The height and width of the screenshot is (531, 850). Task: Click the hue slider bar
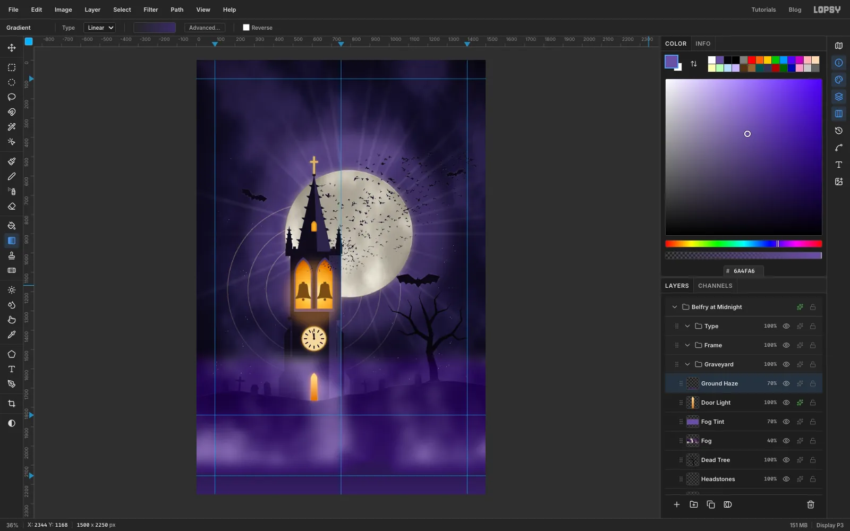pos(743,244)
